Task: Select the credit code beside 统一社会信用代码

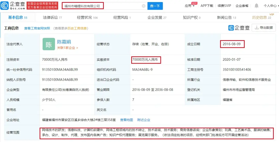Action: coord(60,70)
